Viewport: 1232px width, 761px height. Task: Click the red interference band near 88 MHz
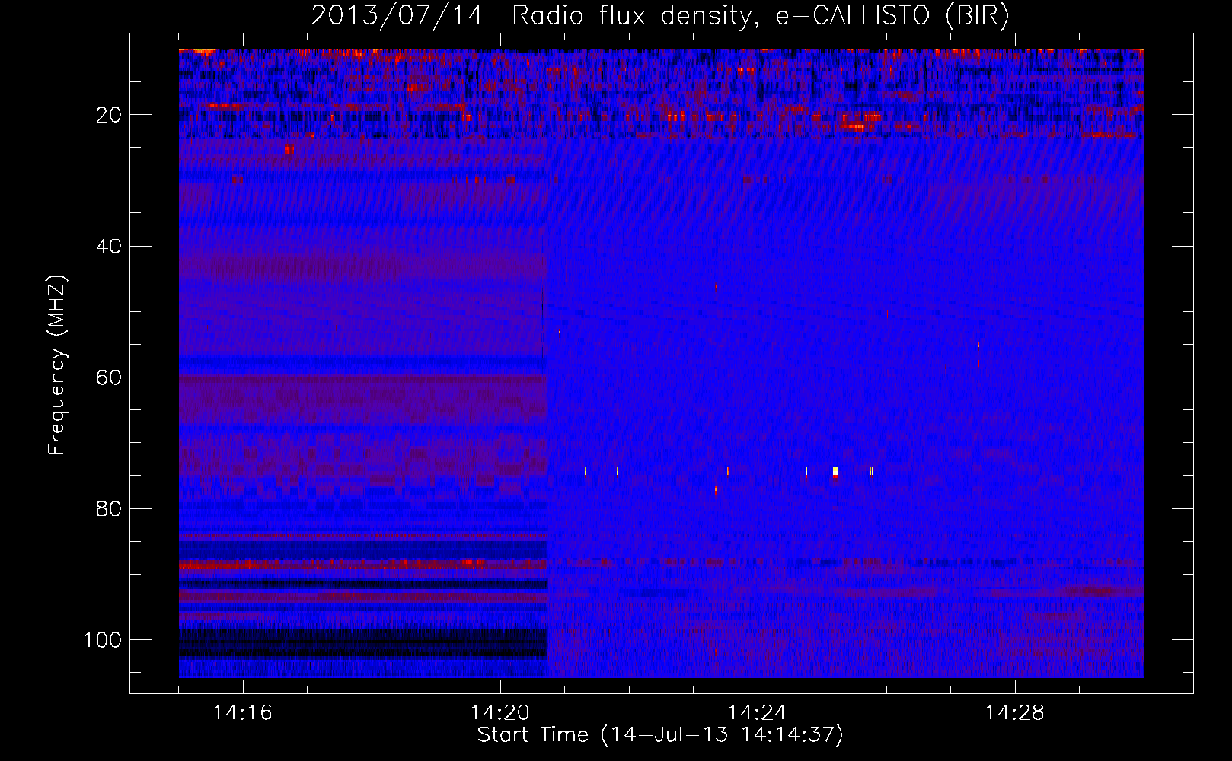click(363, 565)
